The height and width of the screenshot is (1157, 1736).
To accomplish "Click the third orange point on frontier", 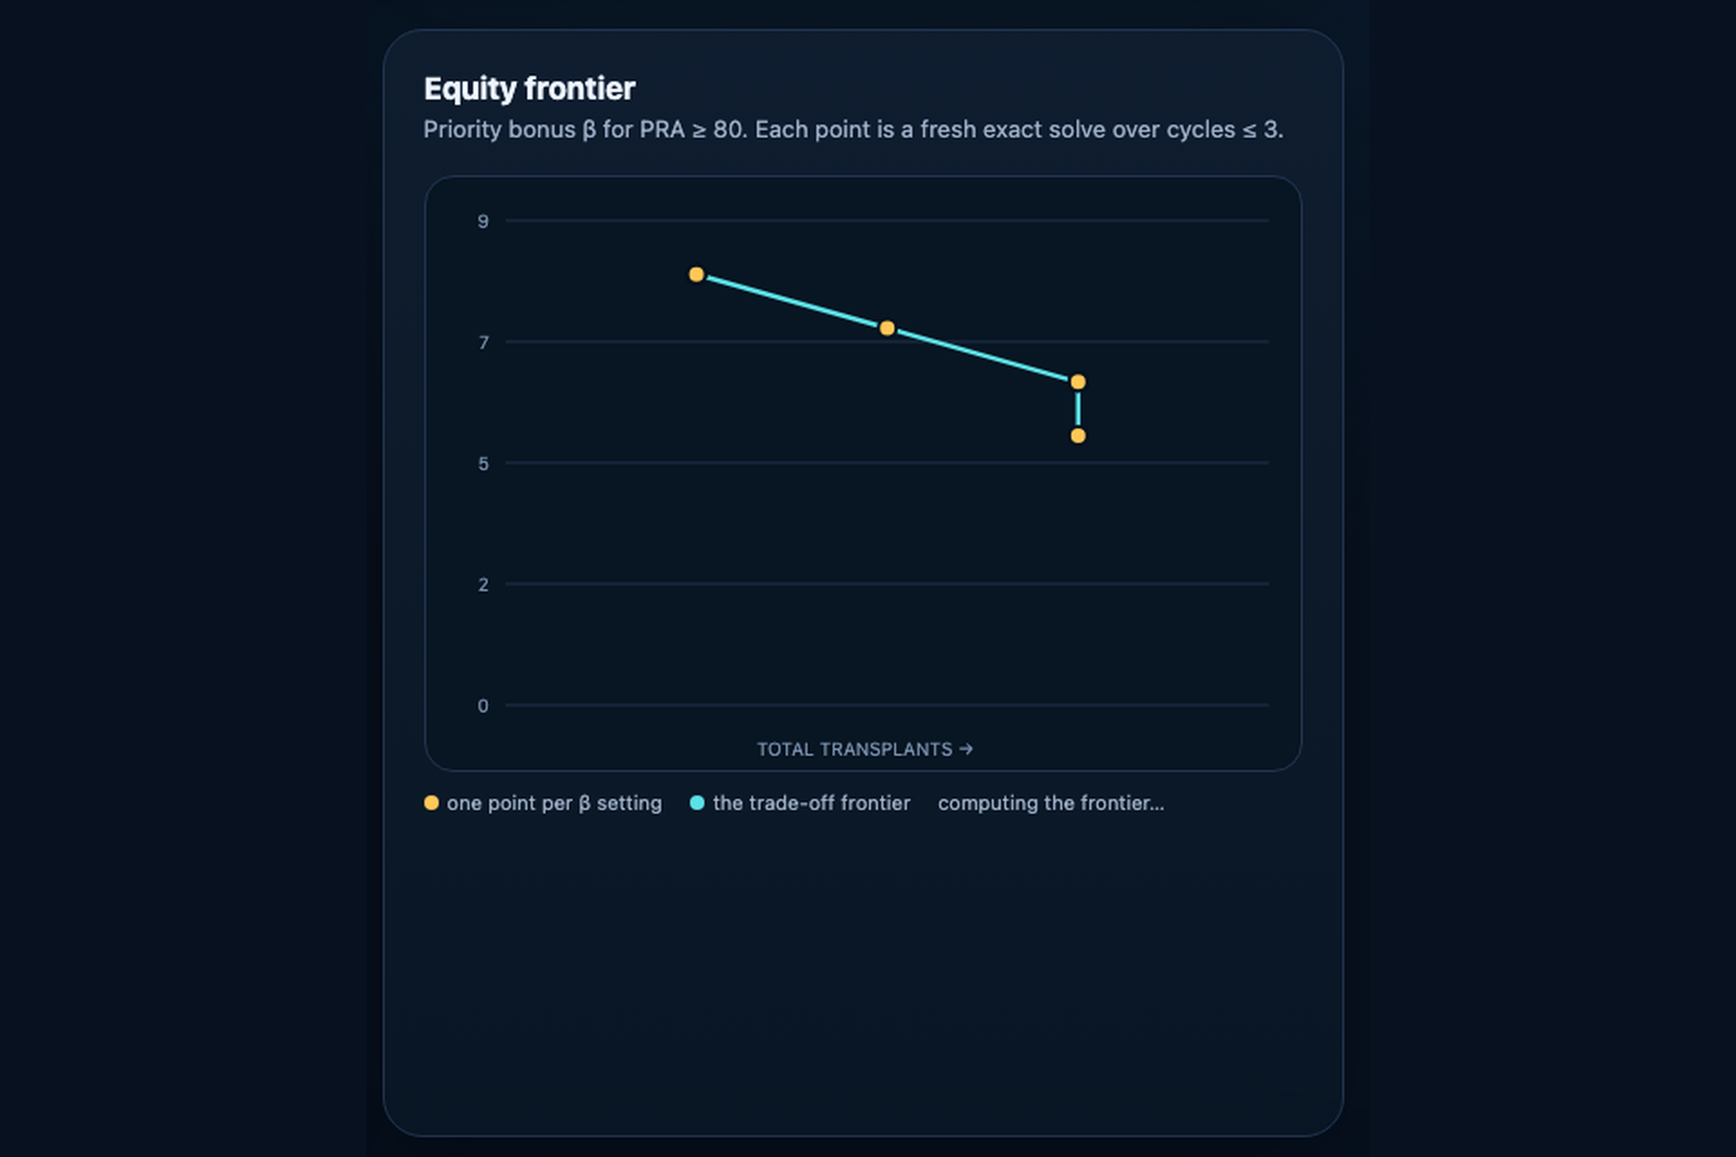I will [1078, 382].
